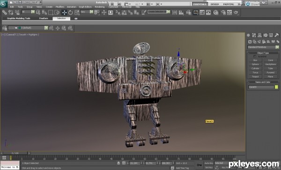281x170 pixels.
Task: Create a Sphere primitive
Action: [x=255, y=64]
